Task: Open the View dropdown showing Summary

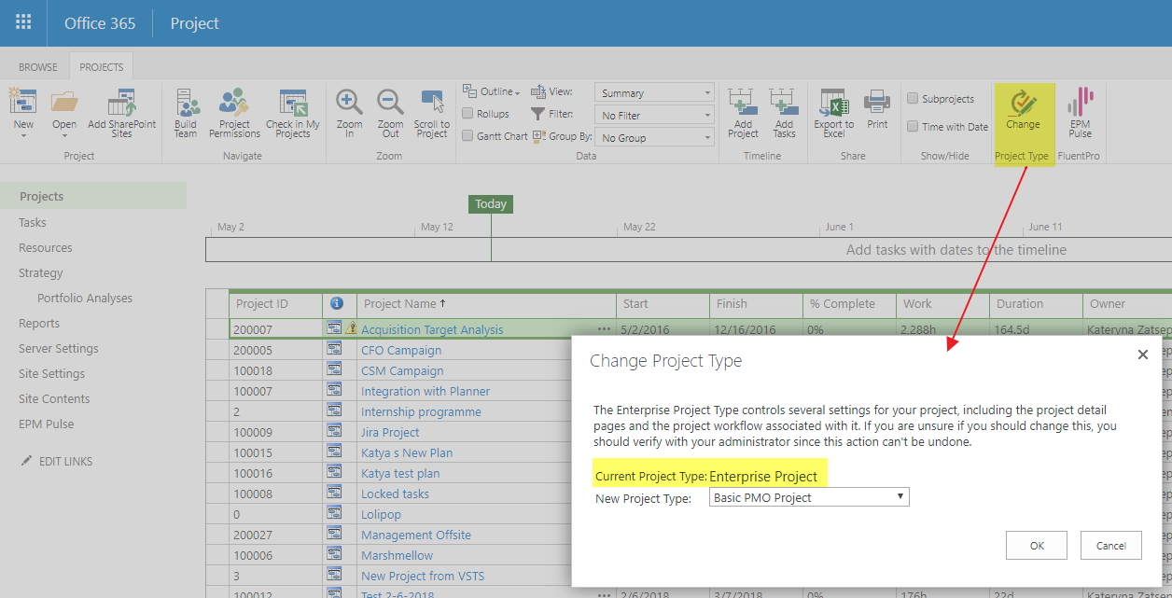Action: point(654,93)
